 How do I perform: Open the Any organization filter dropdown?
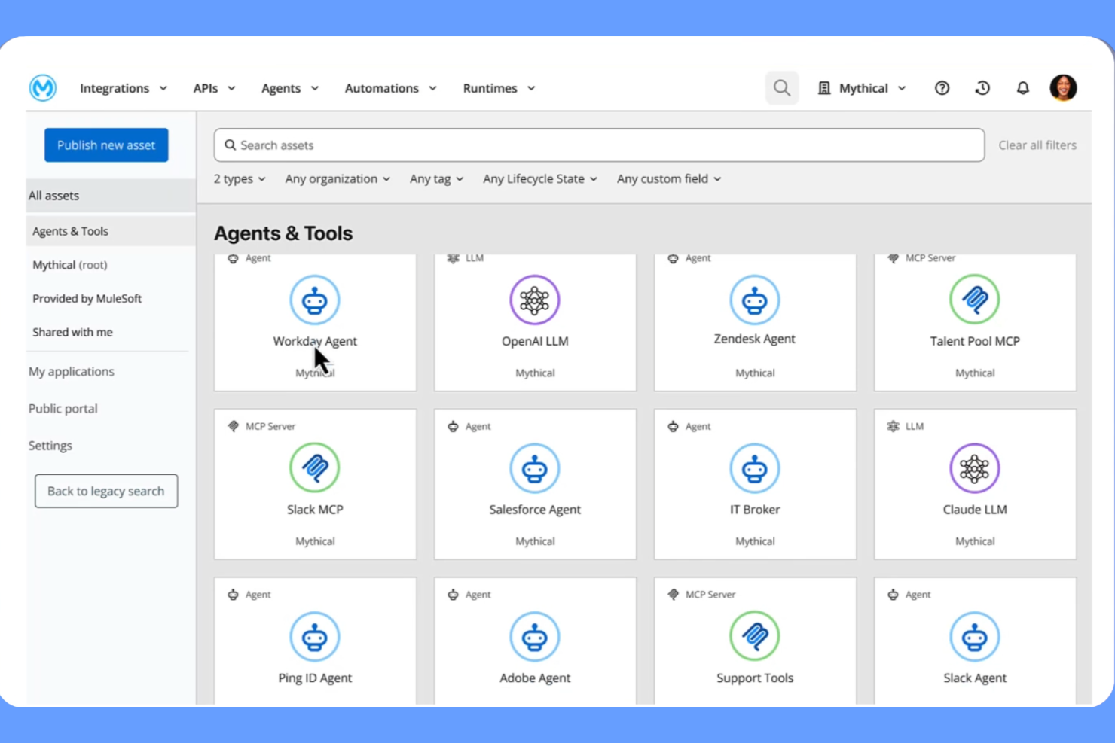(x=338, y=179)
